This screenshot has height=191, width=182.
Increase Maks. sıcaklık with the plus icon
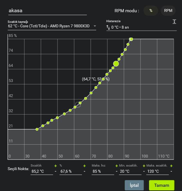pyautogui.click(x=171, y=166)
